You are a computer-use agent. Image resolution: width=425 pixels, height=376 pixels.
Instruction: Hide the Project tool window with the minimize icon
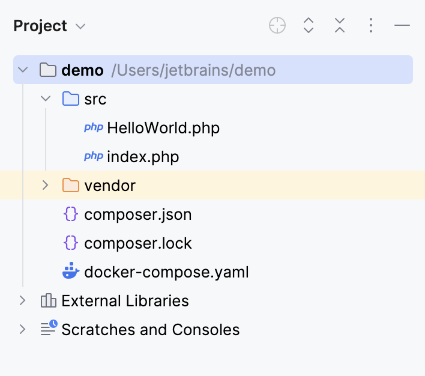pos(402,25)
